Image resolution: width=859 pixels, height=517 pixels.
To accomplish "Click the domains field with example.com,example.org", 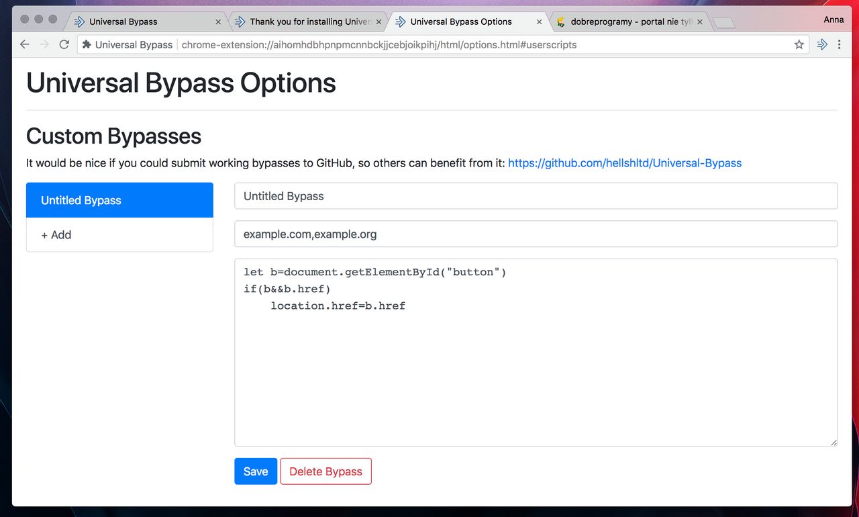I will click(536, 234).
